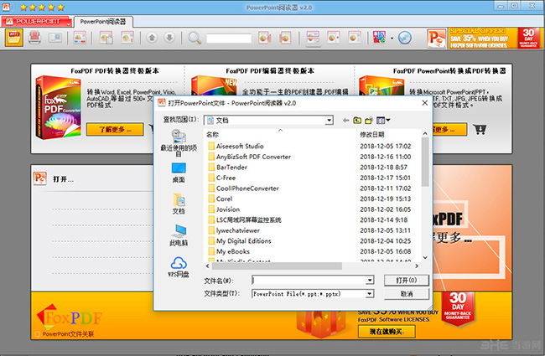Click the printer icon in the toolbar

coord(34,38)
